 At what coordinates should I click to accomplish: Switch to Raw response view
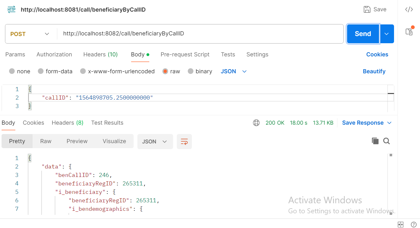click(46, 141)
